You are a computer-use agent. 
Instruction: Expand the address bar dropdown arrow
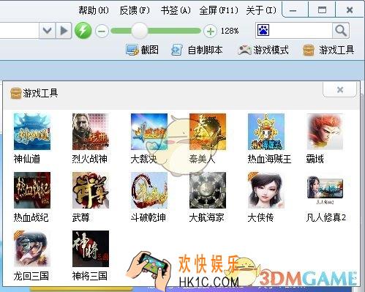[47, 31]
